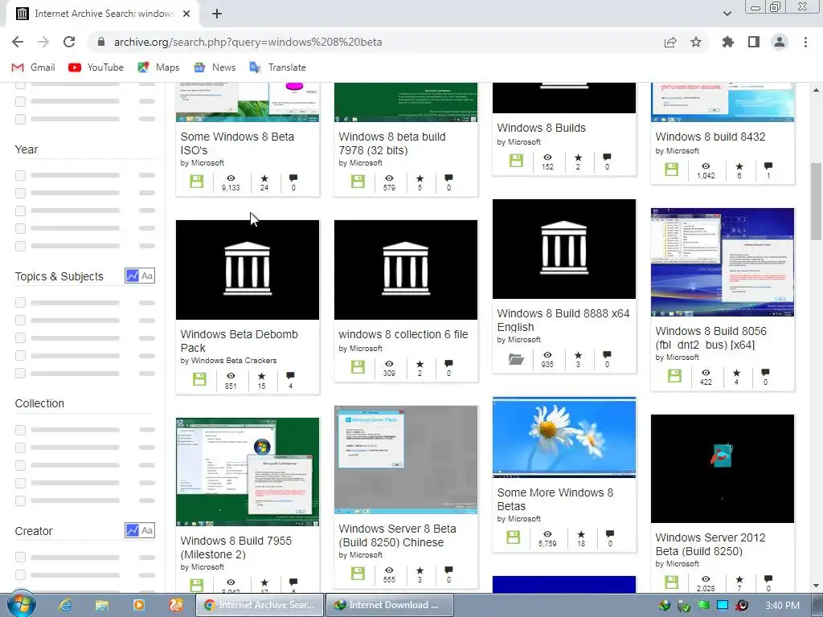
Task: Open the Chrome extensions puzzle icon
Action: pos(728,42)
